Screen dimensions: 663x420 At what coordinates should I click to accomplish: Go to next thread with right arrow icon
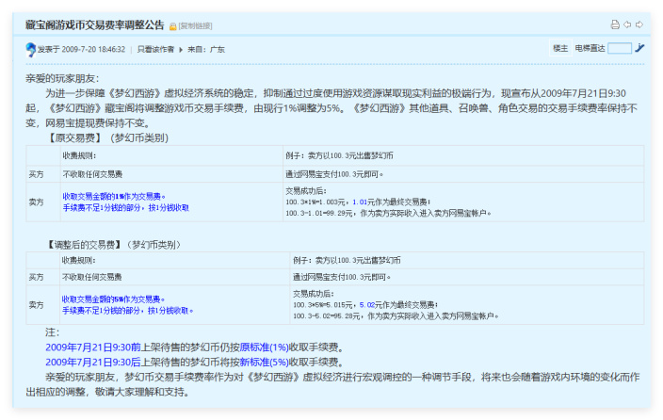639,24
